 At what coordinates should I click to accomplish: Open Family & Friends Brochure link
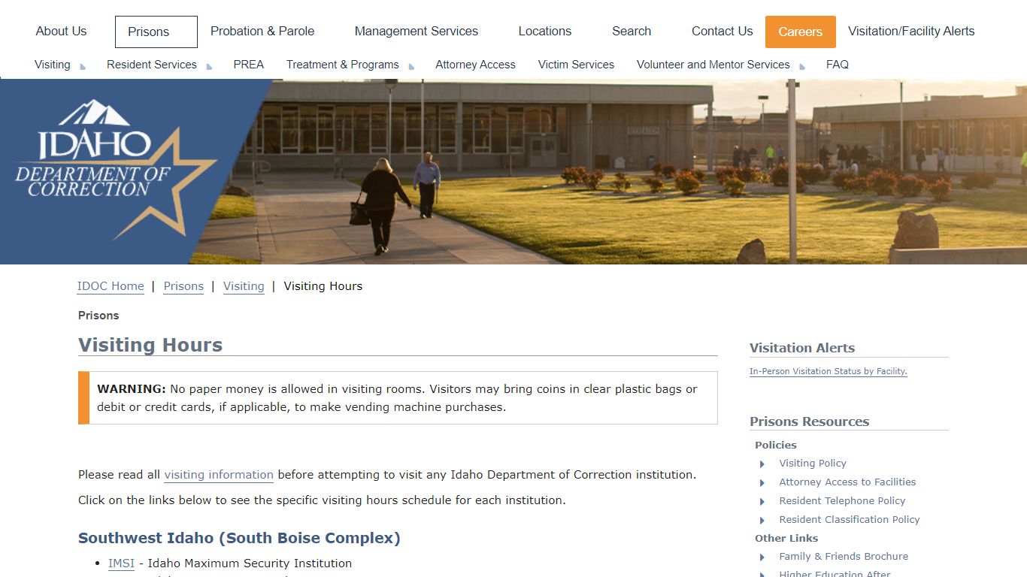(x=844, y=557)
